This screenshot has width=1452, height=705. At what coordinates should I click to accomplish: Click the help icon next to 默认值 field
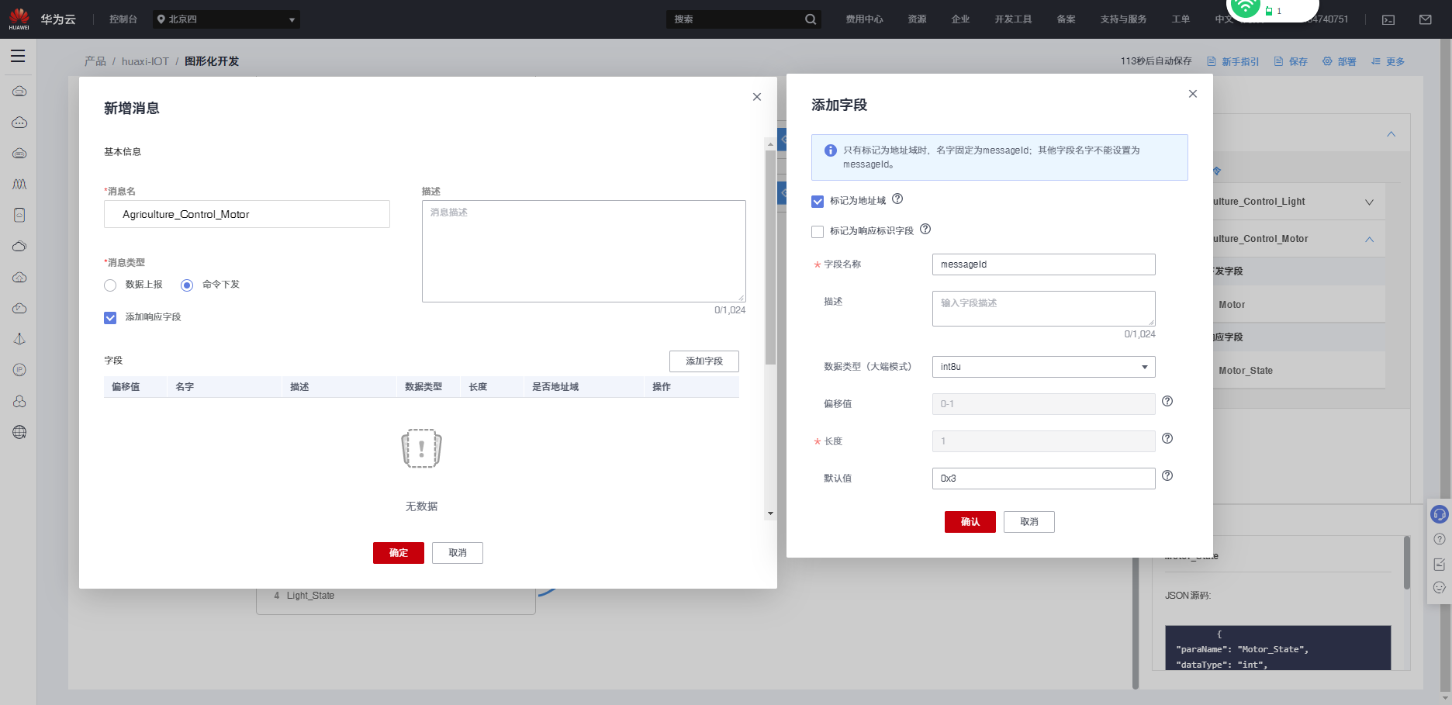point(1167,476)
